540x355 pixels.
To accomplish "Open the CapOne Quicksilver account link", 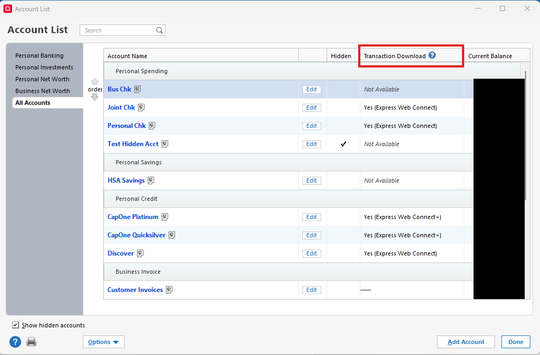I will [x=136, y=235].
